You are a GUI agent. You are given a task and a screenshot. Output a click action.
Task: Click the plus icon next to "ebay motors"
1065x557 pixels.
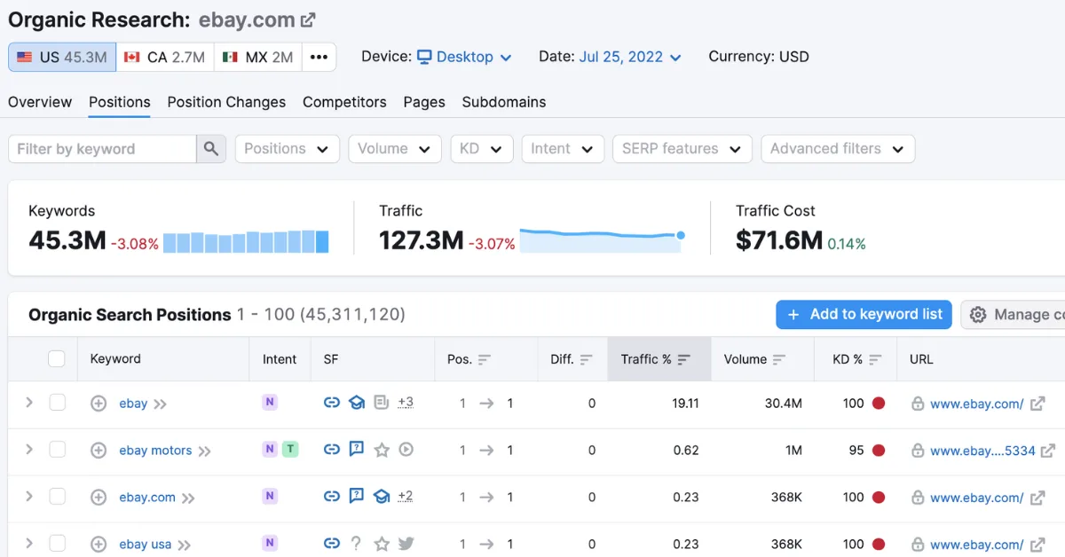point(99,450)
